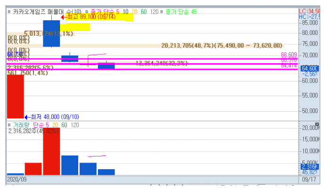325x188 pixels.
Task: Click the green 60 label in volume legend
Action: click(x=64, y=125)
